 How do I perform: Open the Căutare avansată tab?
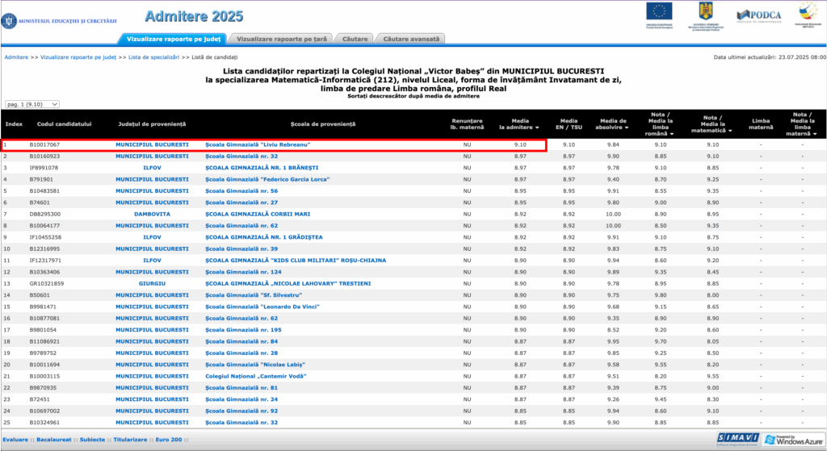pyautogui.click(x=412, y=38)
